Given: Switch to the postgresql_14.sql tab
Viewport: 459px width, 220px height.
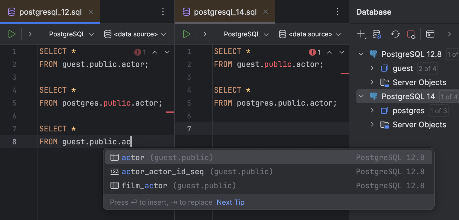Looking at the screenshot, I should [225, 12].
